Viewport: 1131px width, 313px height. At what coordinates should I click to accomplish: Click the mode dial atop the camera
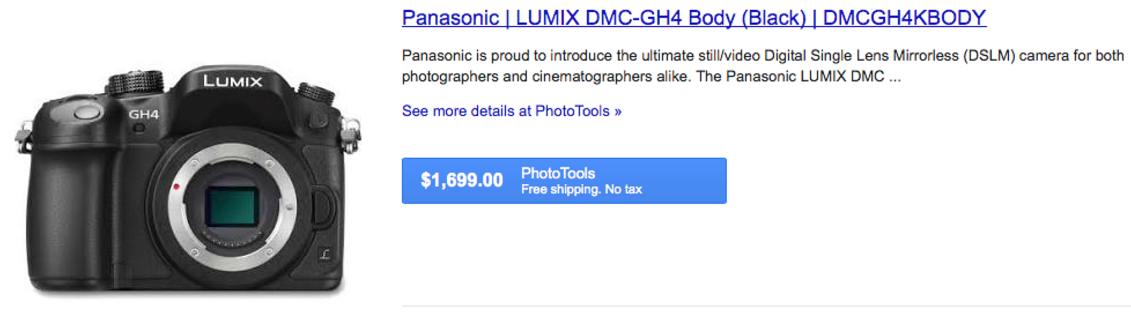coord(137,83)
